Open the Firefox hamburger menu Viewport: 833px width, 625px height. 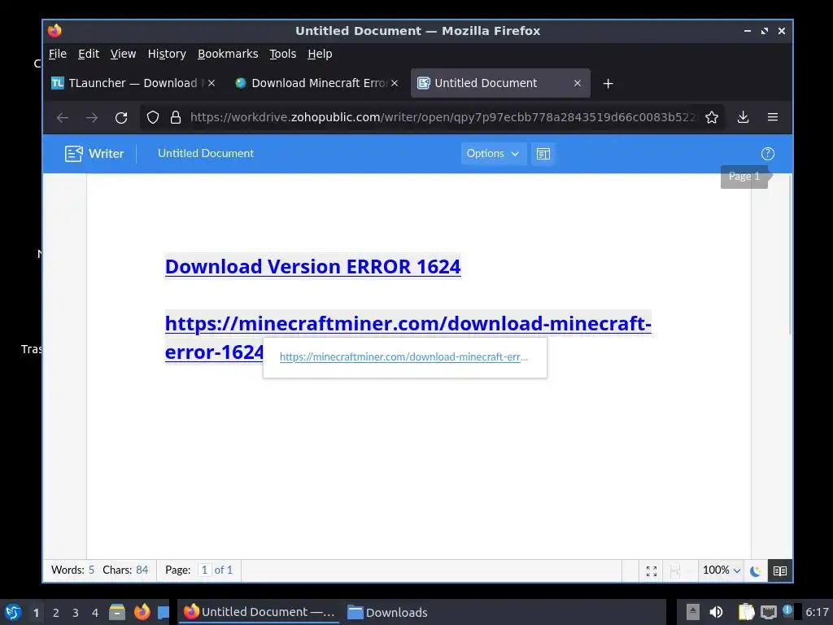click(x=773, y=117)
